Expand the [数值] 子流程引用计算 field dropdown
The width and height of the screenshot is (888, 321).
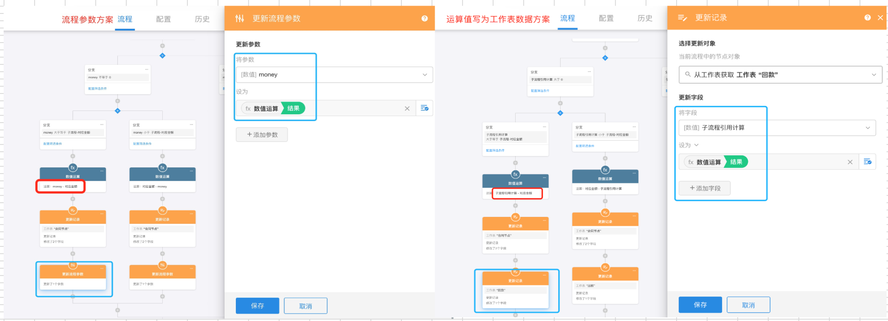click(x=868, y=128)
